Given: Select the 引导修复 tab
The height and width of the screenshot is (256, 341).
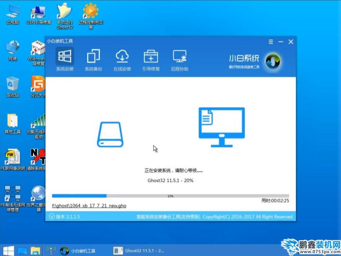Looking at the screenshot, I should 151,60.
